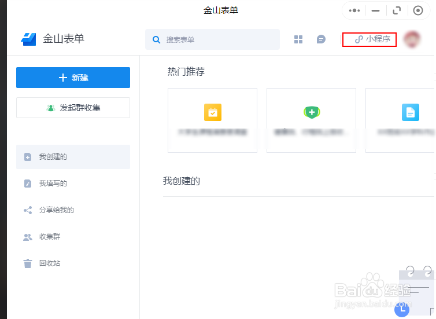The height and width of the screenshot is (319, 436).
Task: Click the 金山表单 window title text
Action: [x=221, y=10]
